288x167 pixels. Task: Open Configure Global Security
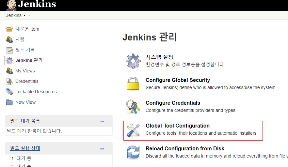point(178,80)
